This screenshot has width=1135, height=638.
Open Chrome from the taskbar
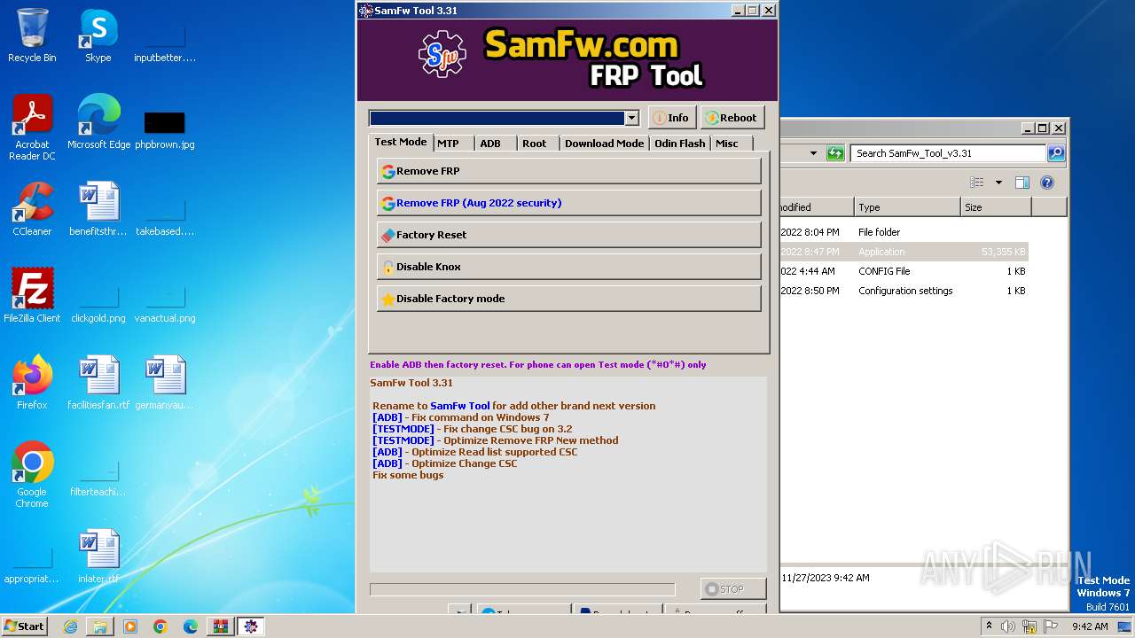click(160, 626)
